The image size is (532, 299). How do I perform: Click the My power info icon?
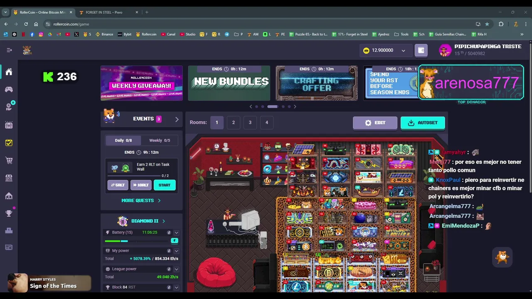[169, 251]
